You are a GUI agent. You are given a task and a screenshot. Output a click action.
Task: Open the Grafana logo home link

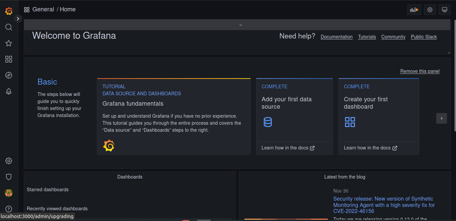tap(9, 11)
